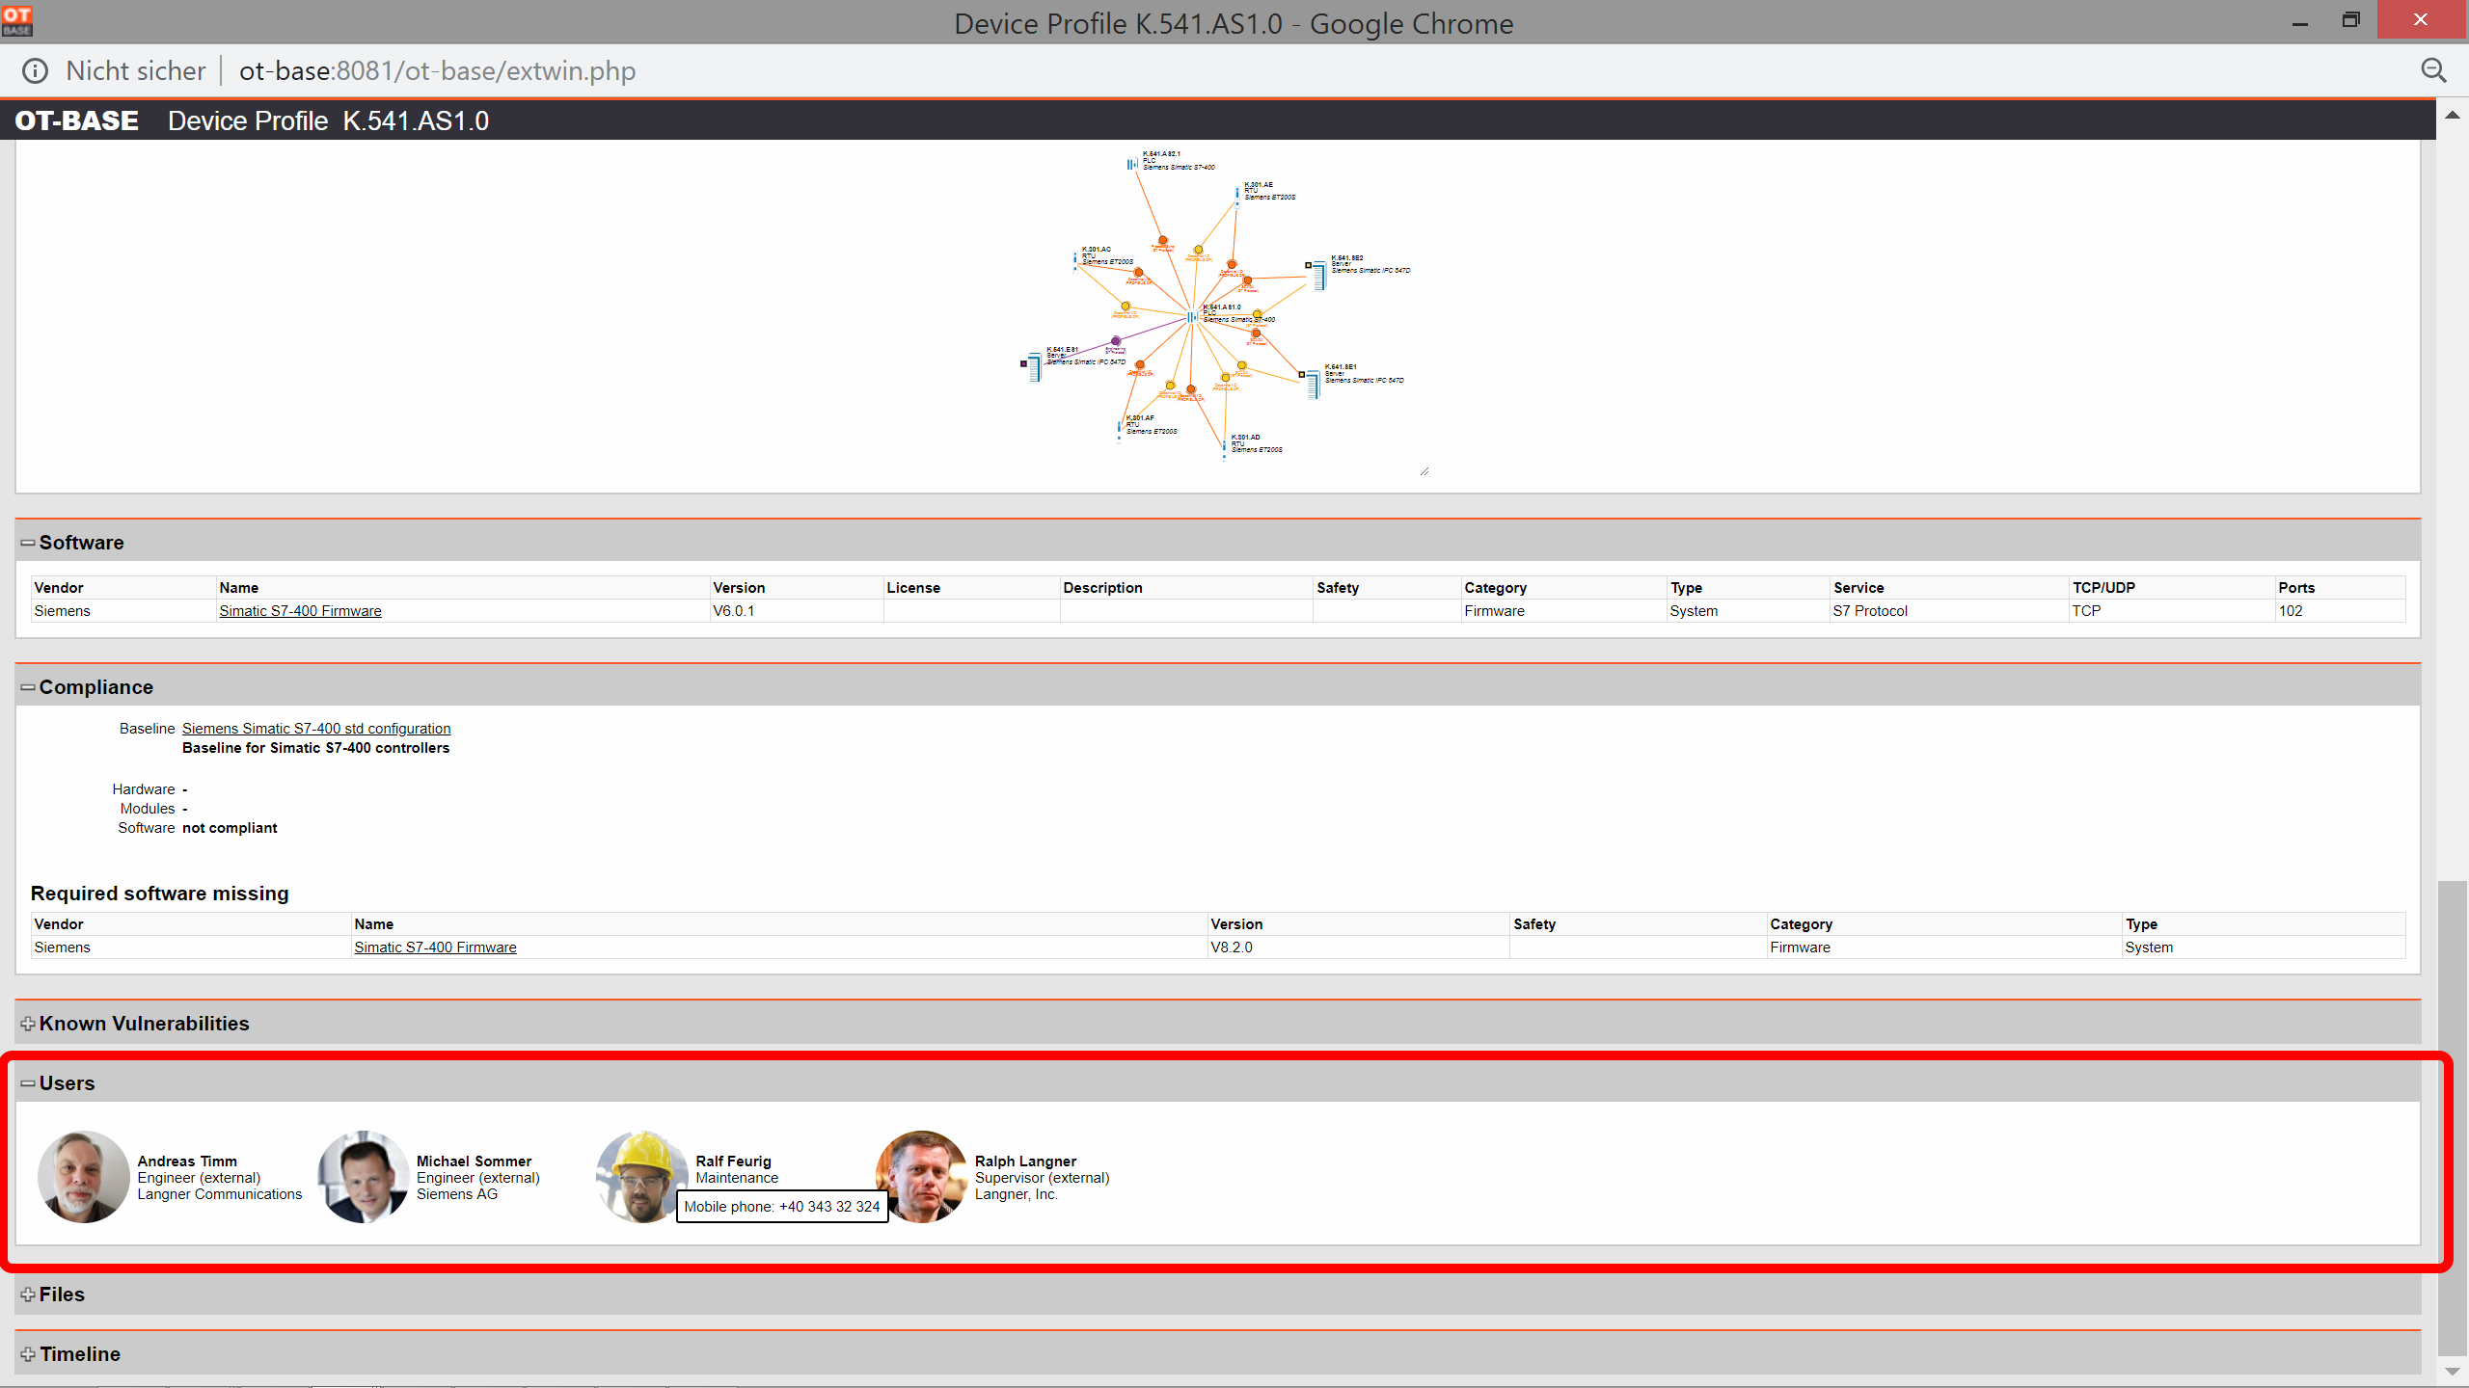The width and height of the screenshot is (2469, 1388).
Task: Collapse the Compliance section
Action: click(27, 687)
